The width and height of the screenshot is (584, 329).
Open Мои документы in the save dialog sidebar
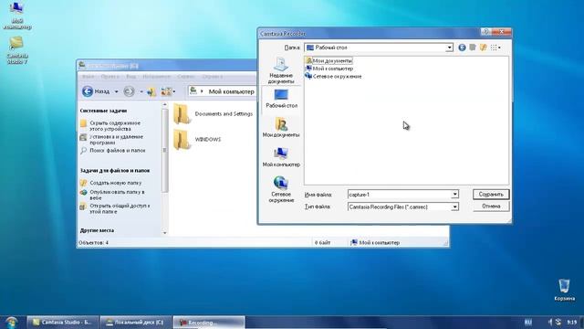pos(281,127)
